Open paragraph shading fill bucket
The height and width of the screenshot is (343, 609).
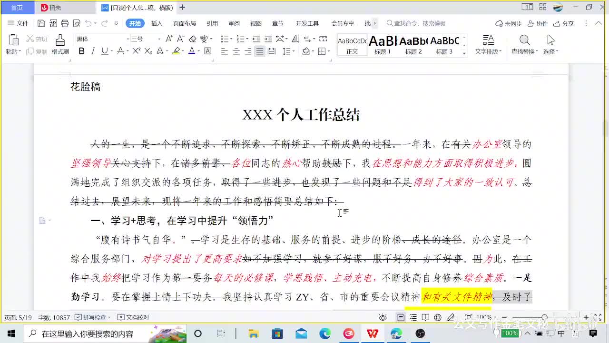click(x=306, y=51)
